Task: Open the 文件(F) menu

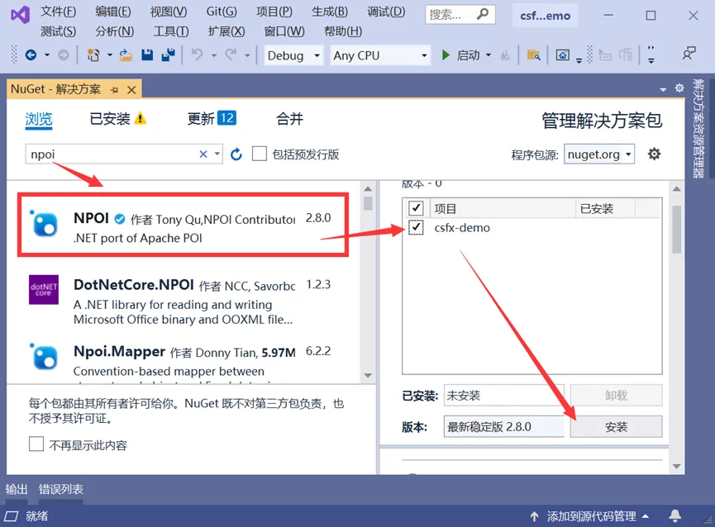Action: point(58,12)
